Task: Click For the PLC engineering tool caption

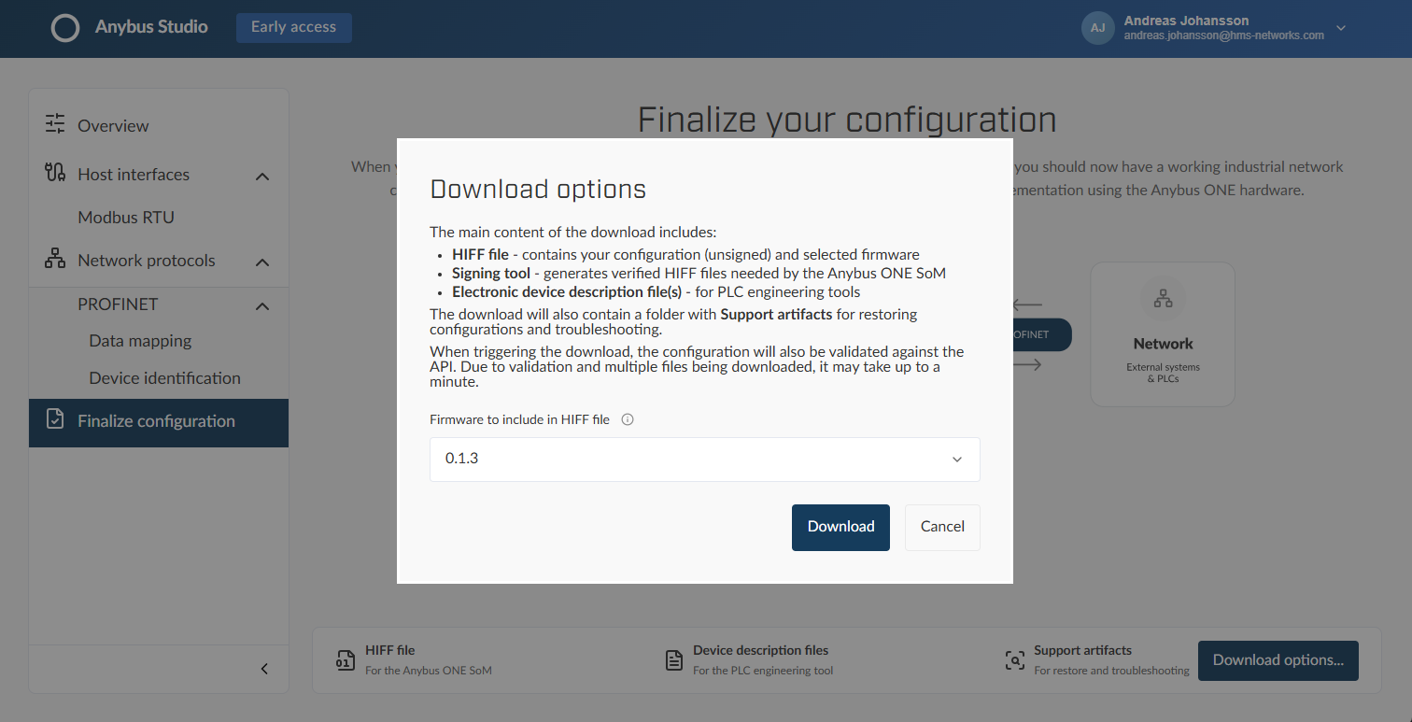Action: point(763,671)
